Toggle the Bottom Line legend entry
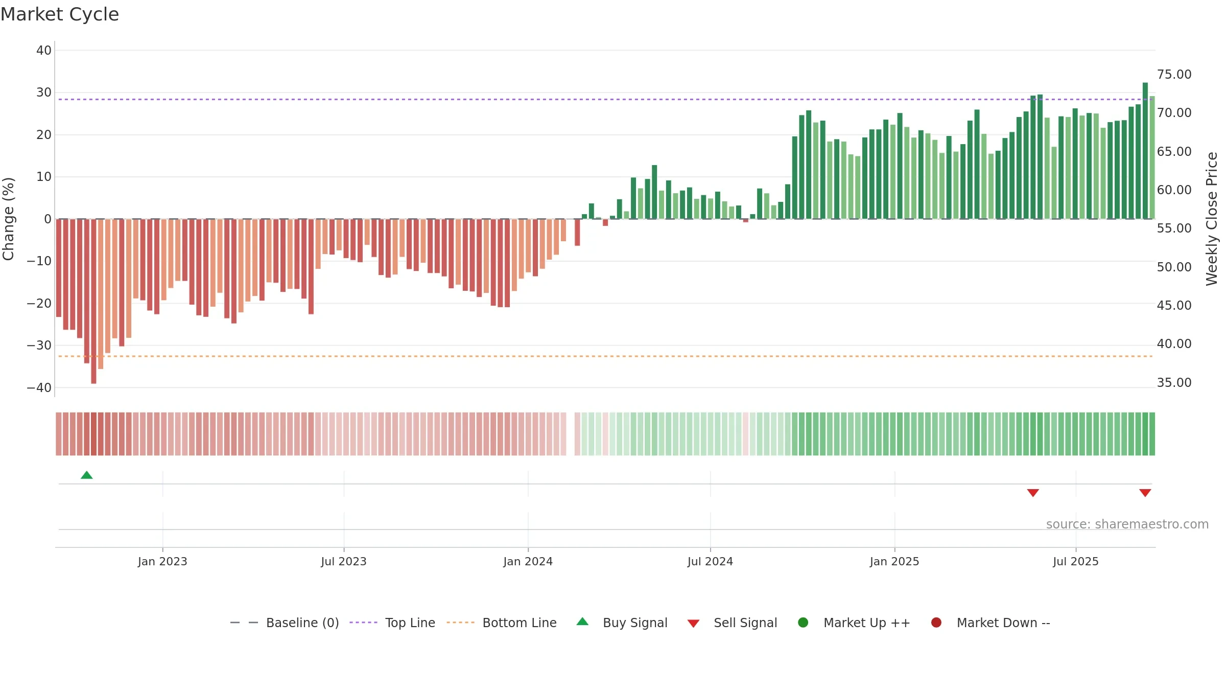This screenshot has height=690, width=1226. 502,623
